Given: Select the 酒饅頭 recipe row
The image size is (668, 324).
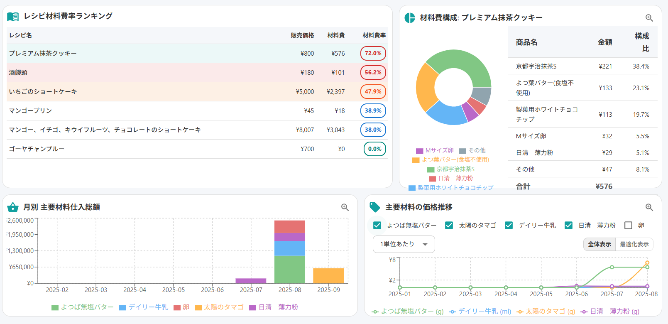Looking at the screenshot, I should tap(198, 72).
